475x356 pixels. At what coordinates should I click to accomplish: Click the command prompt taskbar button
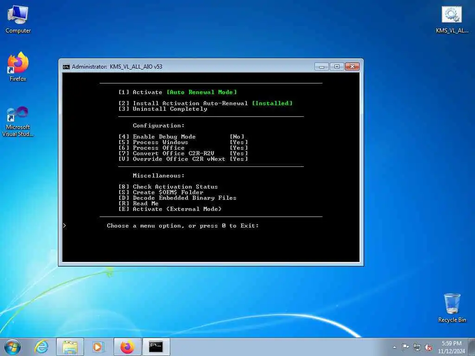click(x=156, y=347)
